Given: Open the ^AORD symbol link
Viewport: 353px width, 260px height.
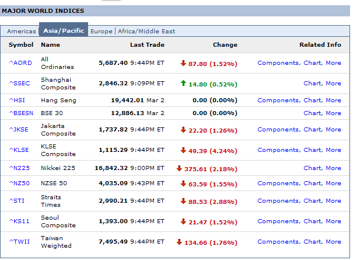Looking at the screenshot, I should click(x=21, y=63).
